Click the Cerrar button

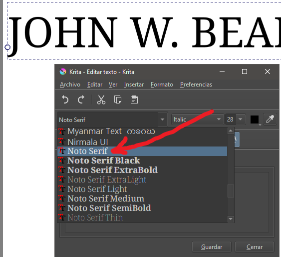tap(255, 247)
